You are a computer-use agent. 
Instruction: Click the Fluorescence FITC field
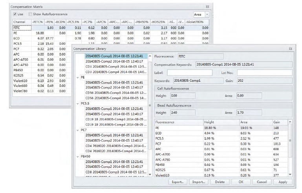click(201, 57)
